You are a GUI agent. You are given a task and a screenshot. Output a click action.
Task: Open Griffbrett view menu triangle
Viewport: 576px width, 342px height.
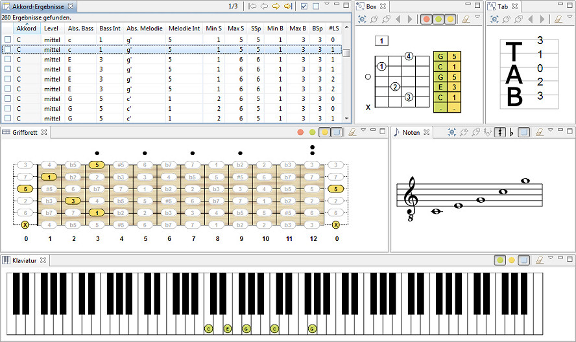pyautogui.click(x=363, y=130)
